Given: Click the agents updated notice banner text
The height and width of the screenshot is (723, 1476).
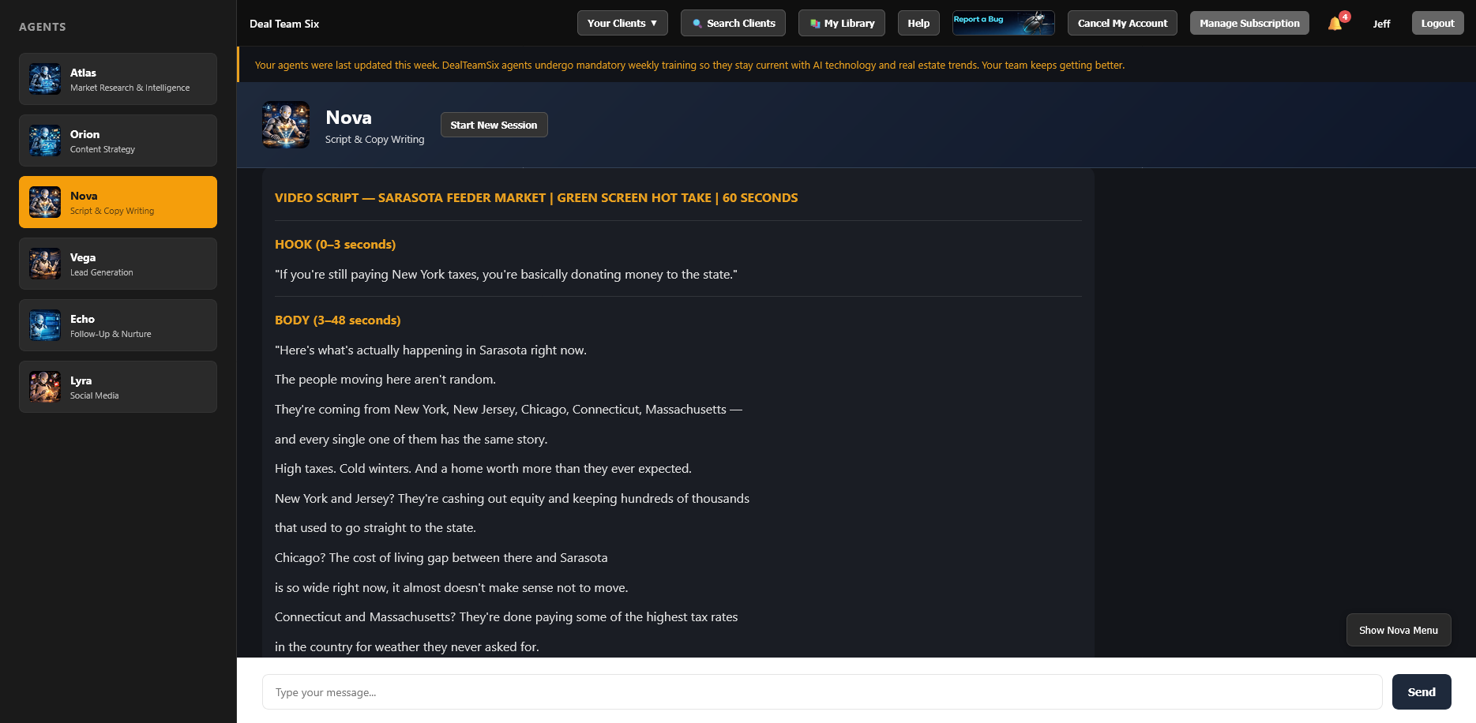Looking at the screenshot, I should tap(689, 65).
